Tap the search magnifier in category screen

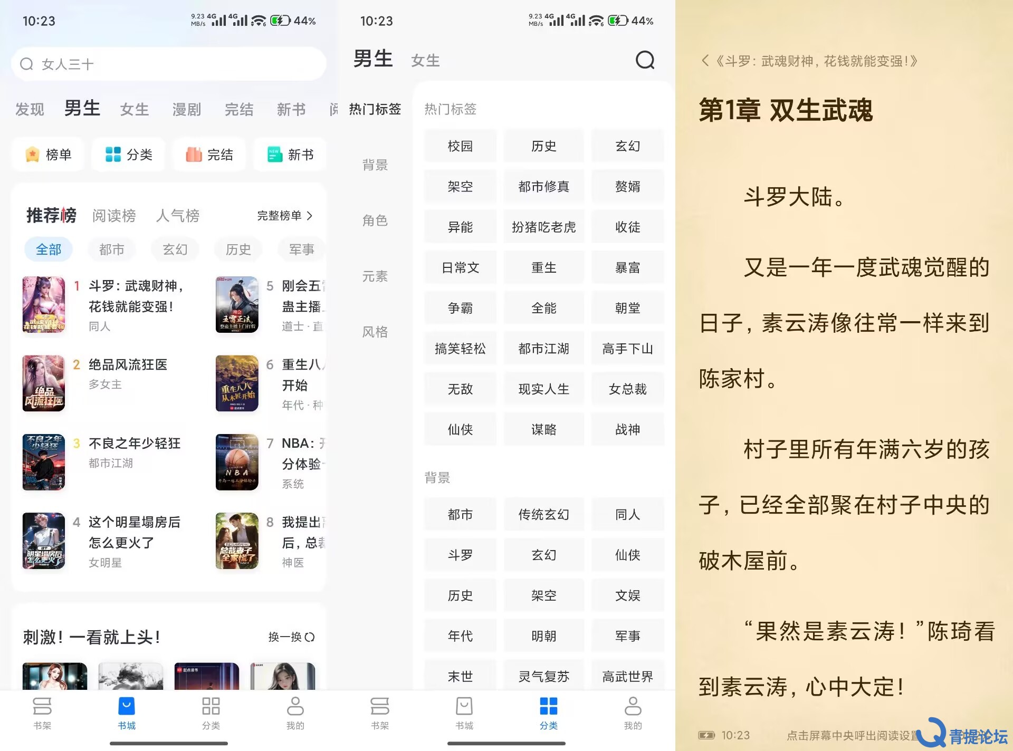point(645,60)
